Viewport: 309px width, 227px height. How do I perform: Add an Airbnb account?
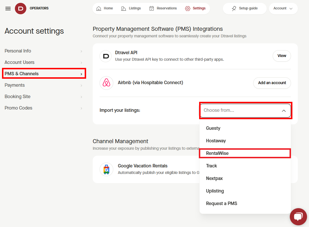click(272, 83)
